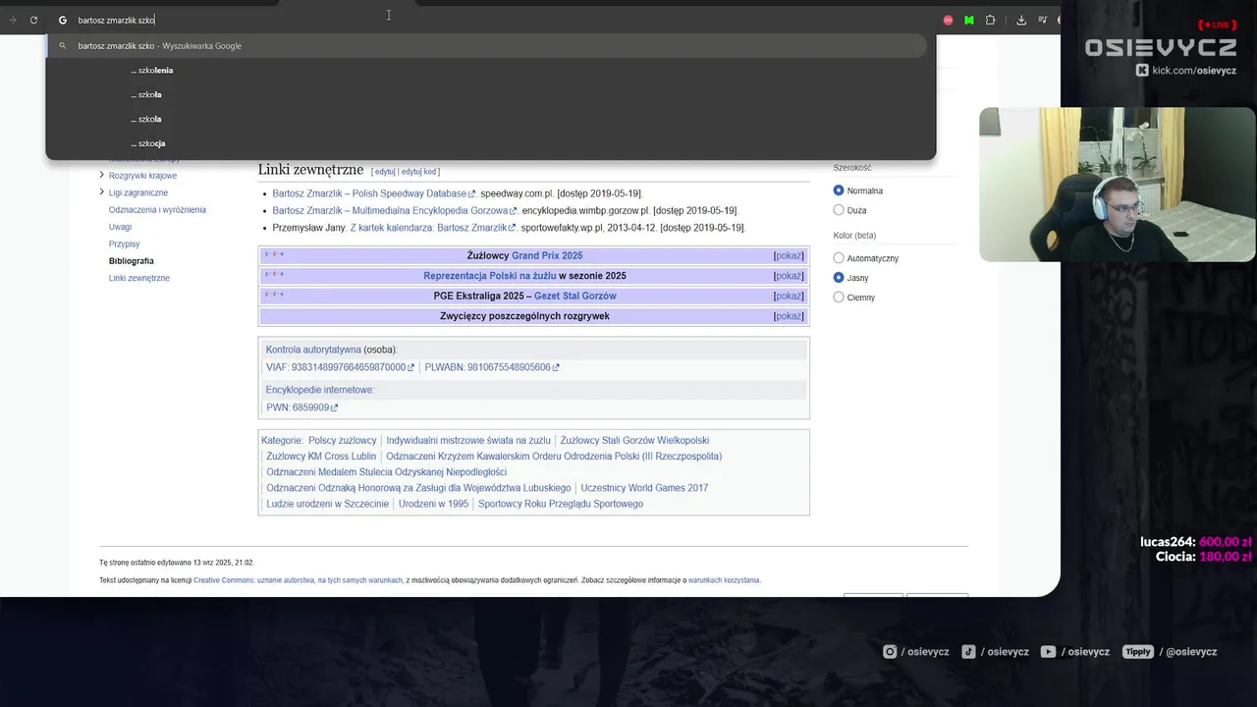Open category Urodzeni w 1995
Viewport: 1257px width, 707px height.
433,504
